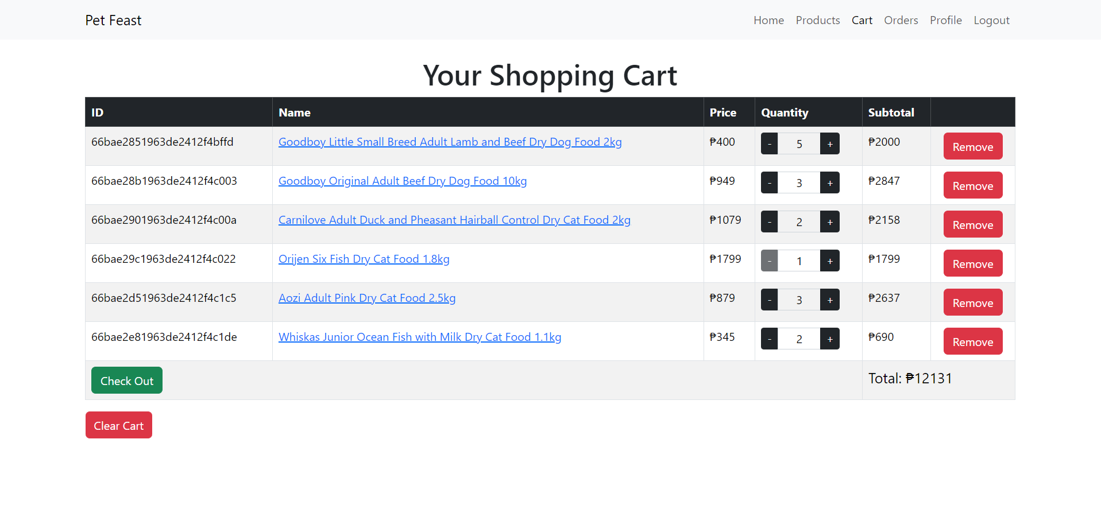Screen dimensions: 1101x509
Task: Decrease quantity of Aozi Adult Pink
Action: pos(770,300)
